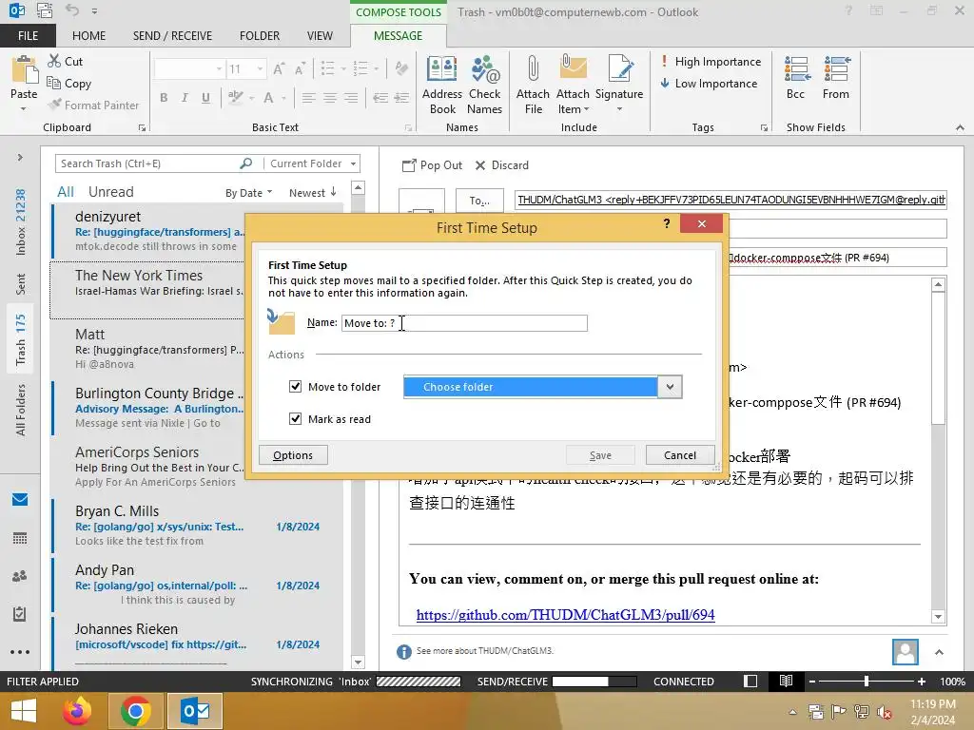Expand the folder pane chevron

[x=20, y=157]
